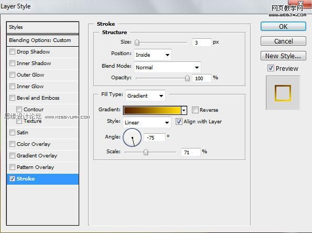This screenshot has width=312, height=233.
Task: Enable the Drop Shadow checkbox
Action: tap(12, 51)
